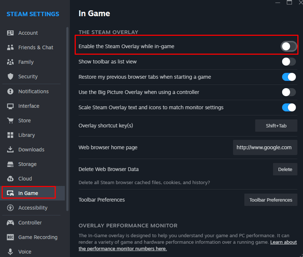Toggle Show toolbar as list view

click(x=289, y=62)
